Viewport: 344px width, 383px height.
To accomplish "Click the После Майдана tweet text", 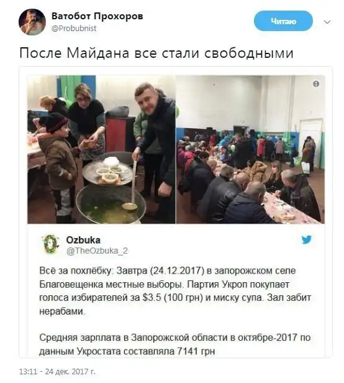I will [156, 53].
